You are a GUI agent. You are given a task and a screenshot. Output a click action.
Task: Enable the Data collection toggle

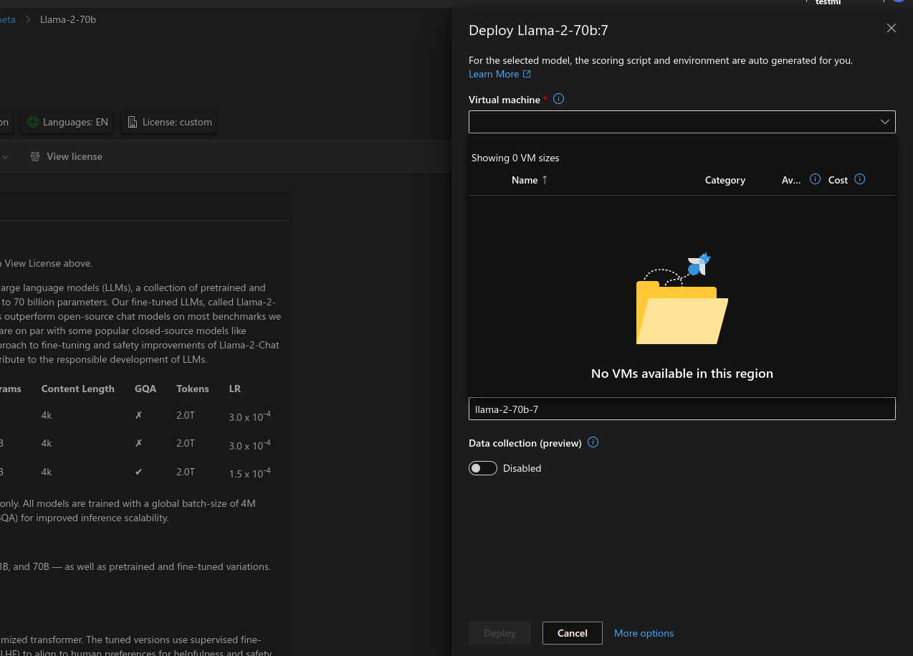(483, 468)
